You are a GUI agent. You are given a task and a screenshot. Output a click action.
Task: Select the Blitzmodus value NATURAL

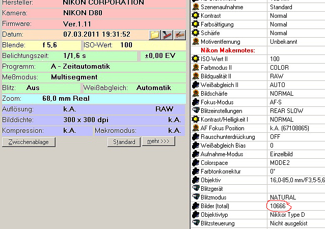[283, 197]
